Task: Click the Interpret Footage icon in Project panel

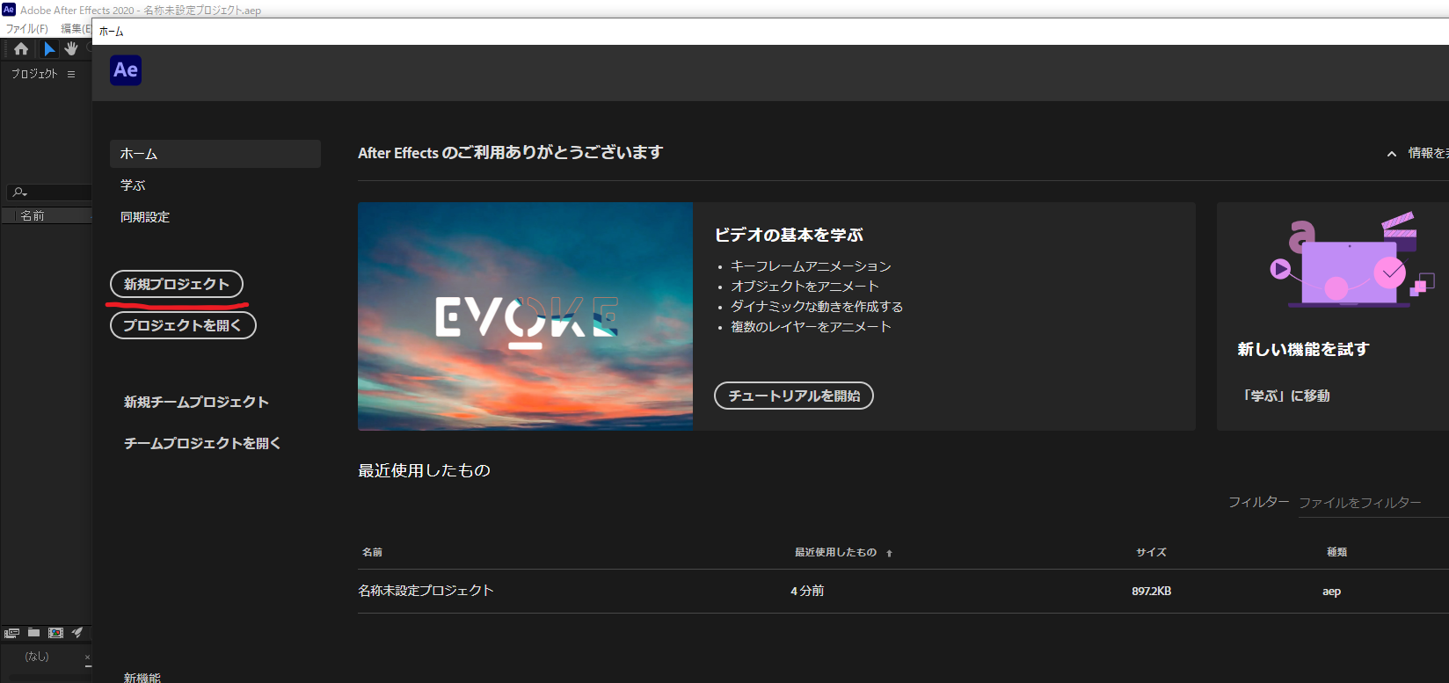Action: click(x=12, y=632)
